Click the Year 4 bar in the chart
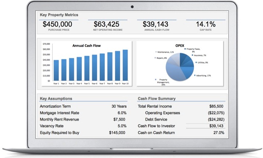The width and height of the screenshot is (263, 158). tap(79, 69)
